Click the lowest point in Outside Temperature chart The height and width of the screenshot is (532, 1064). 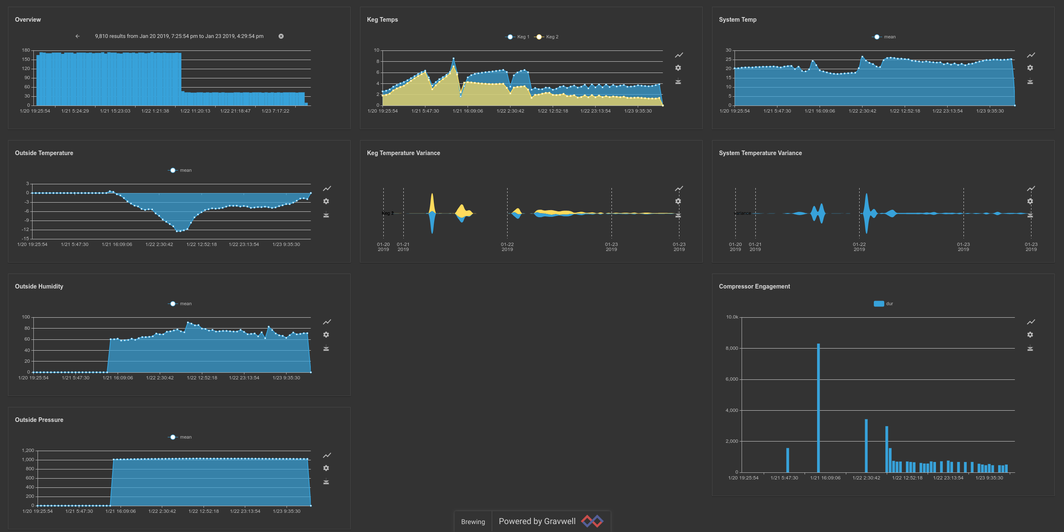click(x=177, y=231)
